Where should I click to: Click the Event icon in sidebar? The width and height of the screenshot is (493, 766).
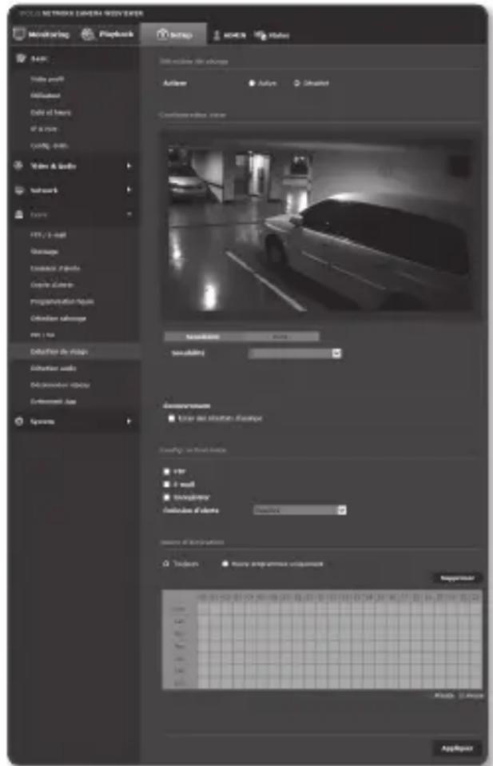[x=19, y=215]
